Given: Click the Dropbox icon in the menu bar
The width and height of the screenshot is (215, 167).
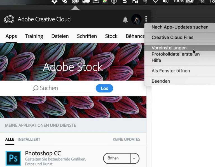Looking at the screenshot, I should (54, 2).
